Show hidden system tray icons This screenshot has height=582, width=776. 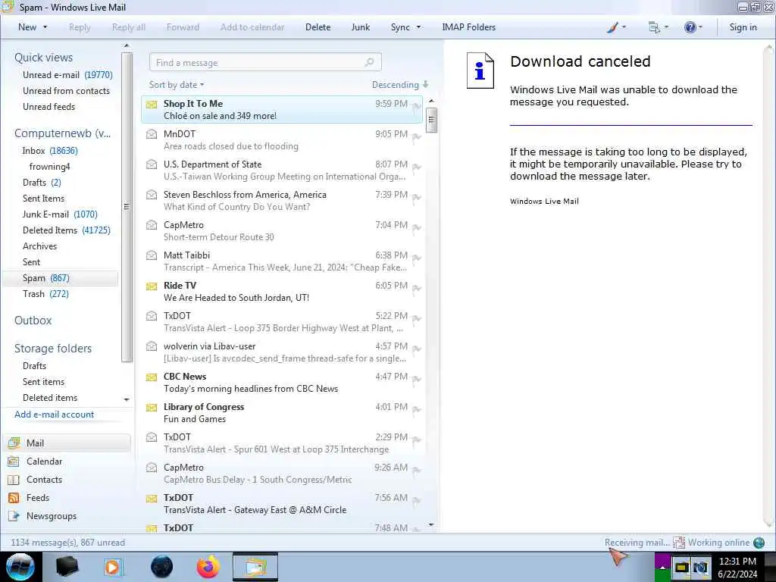[662, 567]
